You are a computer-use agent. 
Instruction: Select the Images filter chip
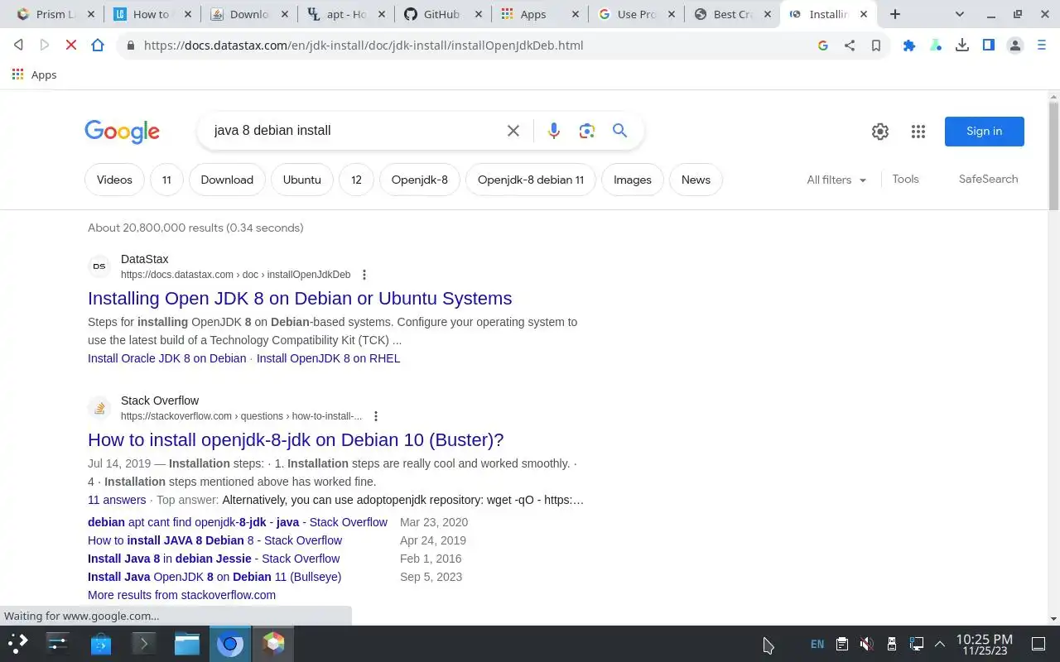click(x=633, y=180)
